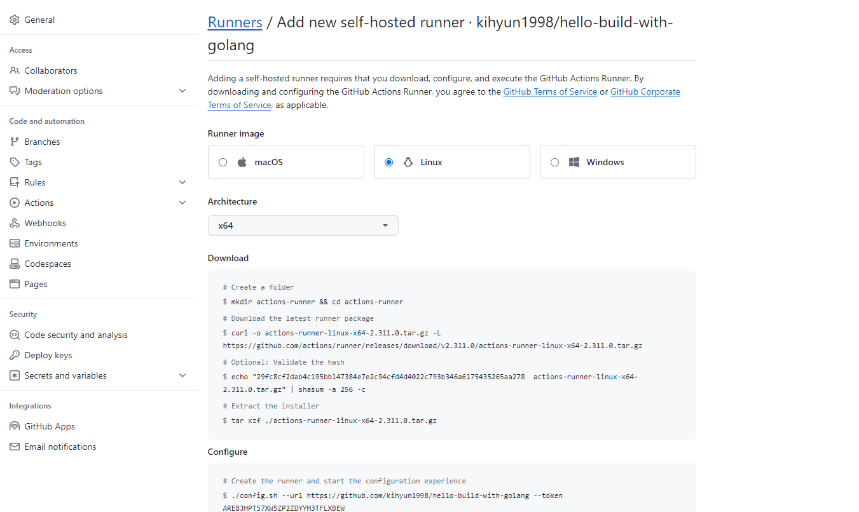Click the mkdir actions-runner command line
Image resolution: width=859 pixels, height=512 pixels.
click(313, 302)
